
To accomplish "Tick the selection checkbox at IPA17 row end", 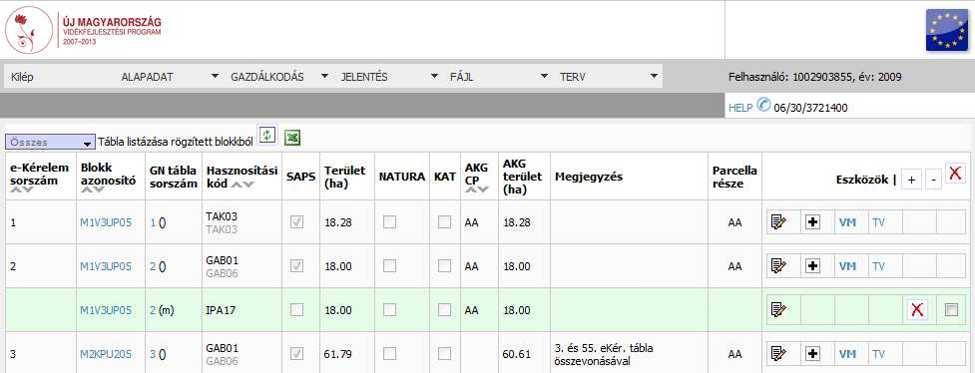I will pos(951,309).
